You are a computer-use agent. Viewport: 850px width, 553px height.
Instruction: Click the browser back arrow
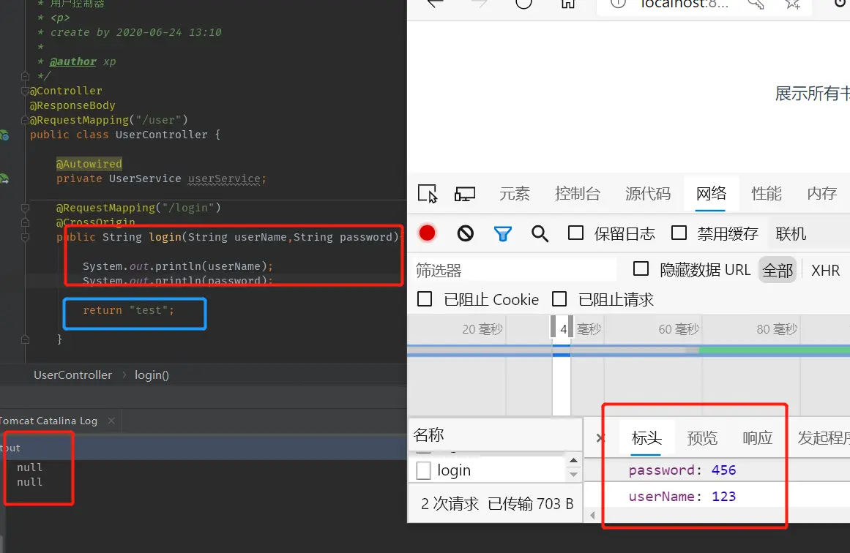(436, 3)
